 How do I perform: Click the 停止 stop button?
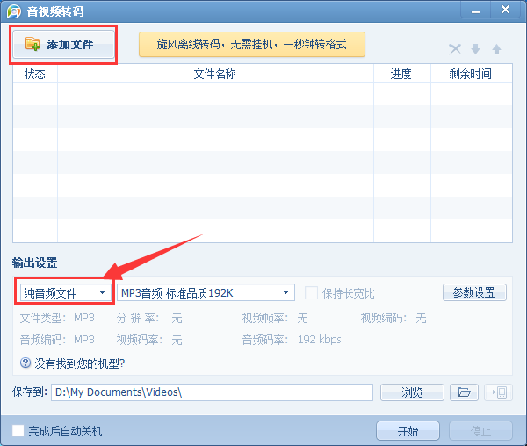coord(480,431)
